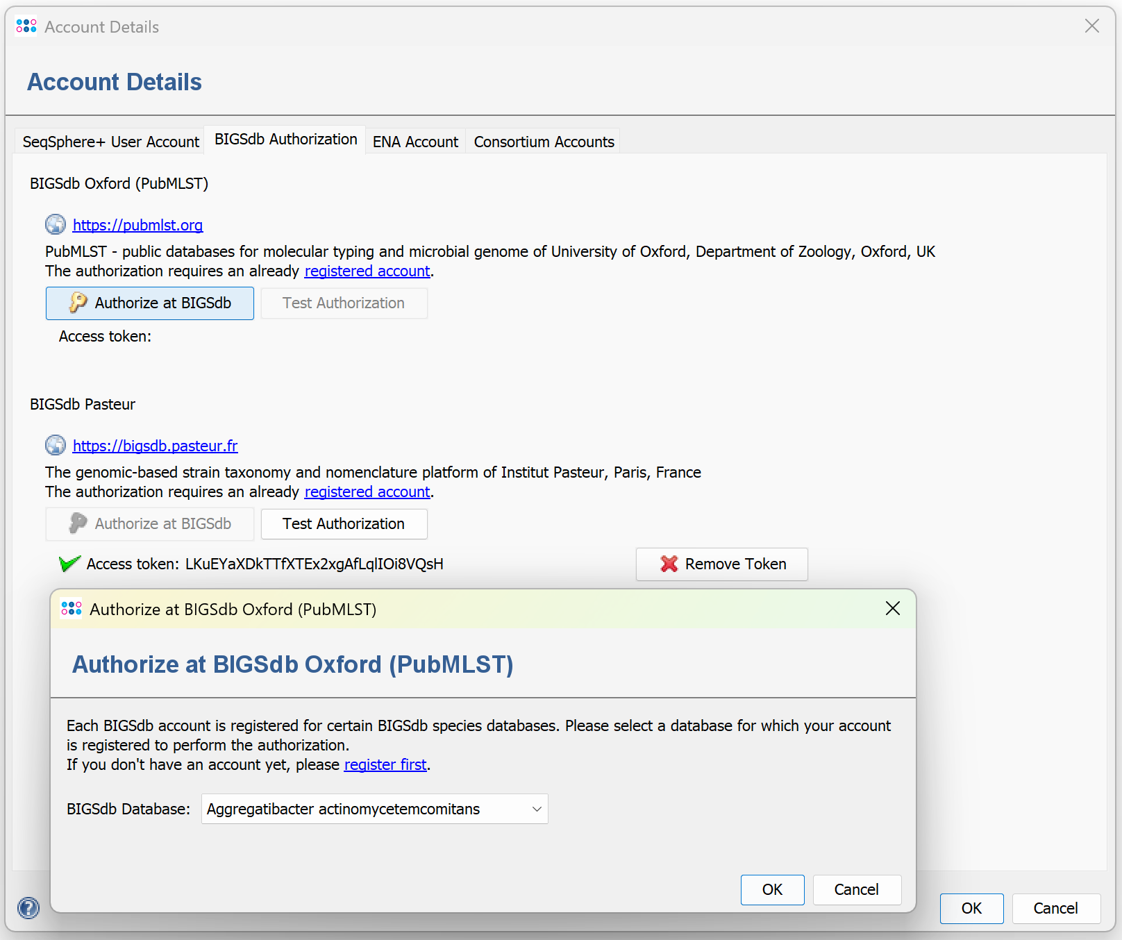Screen dimensions: 1122x940
Task: Close the Authorize at BIGSdb Oxford dialog
Action: click(893, 608)
